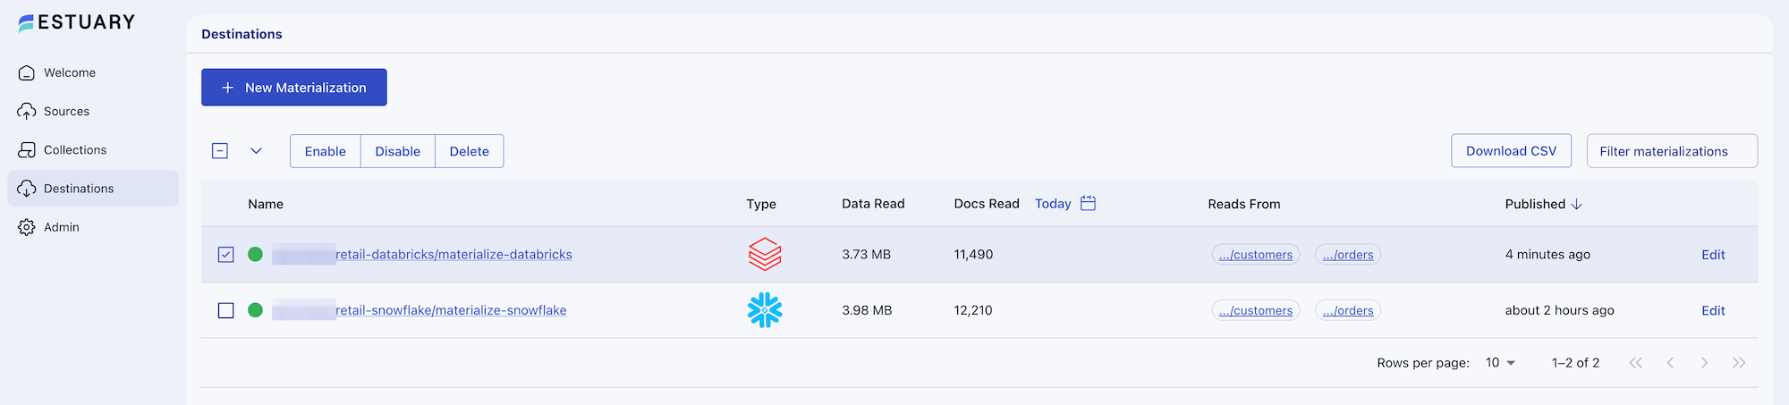
Task: Click the Delete button
Action: [x=470, y=151]
